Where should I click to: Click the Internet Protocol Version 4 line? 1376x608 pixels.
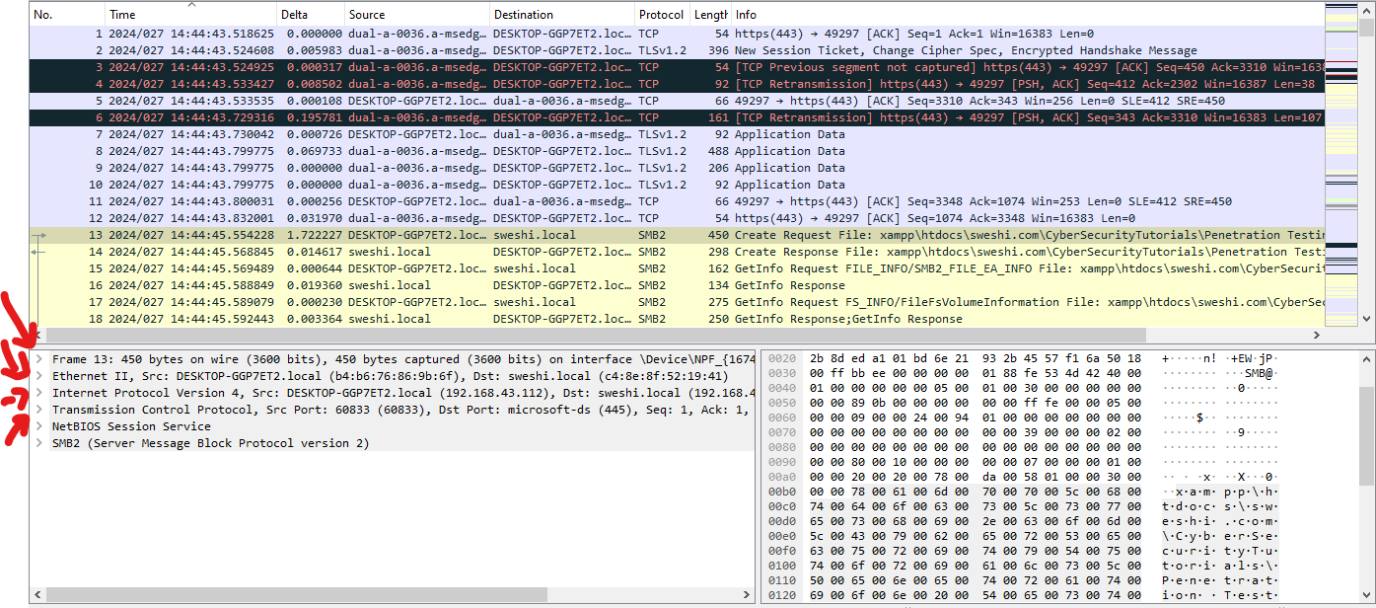[402, 393]
